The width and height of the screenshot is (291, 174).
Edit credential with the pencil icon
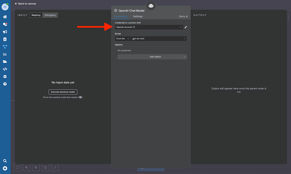(186, 27)
